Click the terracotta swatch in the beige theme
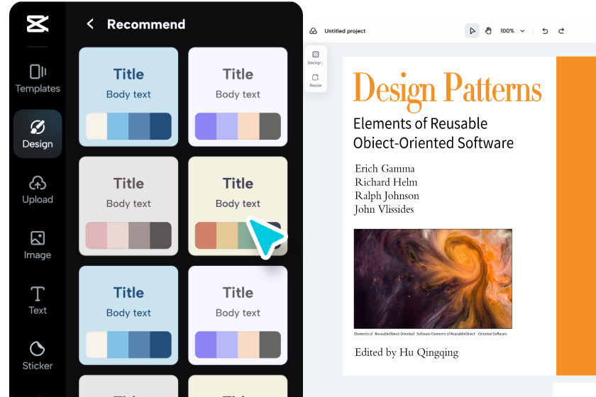 pos(206,235)
